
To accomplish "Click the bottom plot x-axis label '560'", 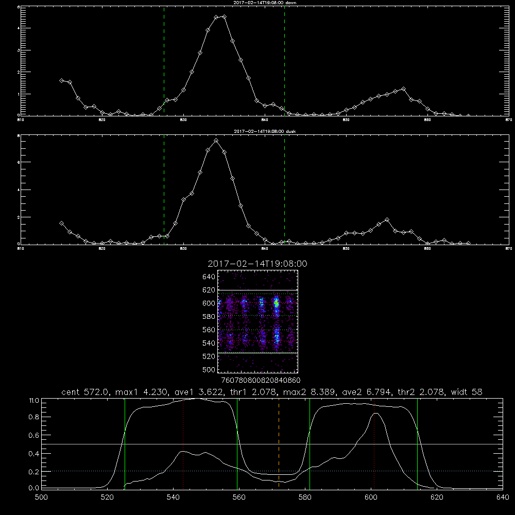I will pos(239,497).
